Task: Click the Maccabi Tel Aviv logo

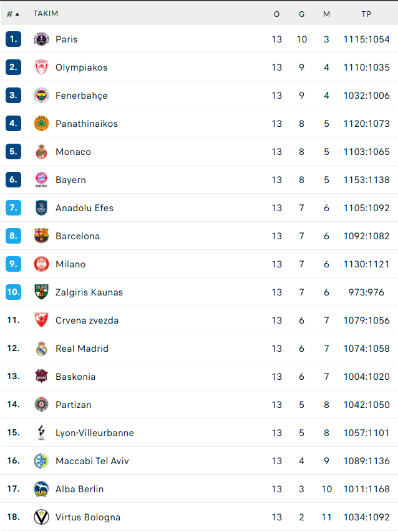Action: [41, 461]
